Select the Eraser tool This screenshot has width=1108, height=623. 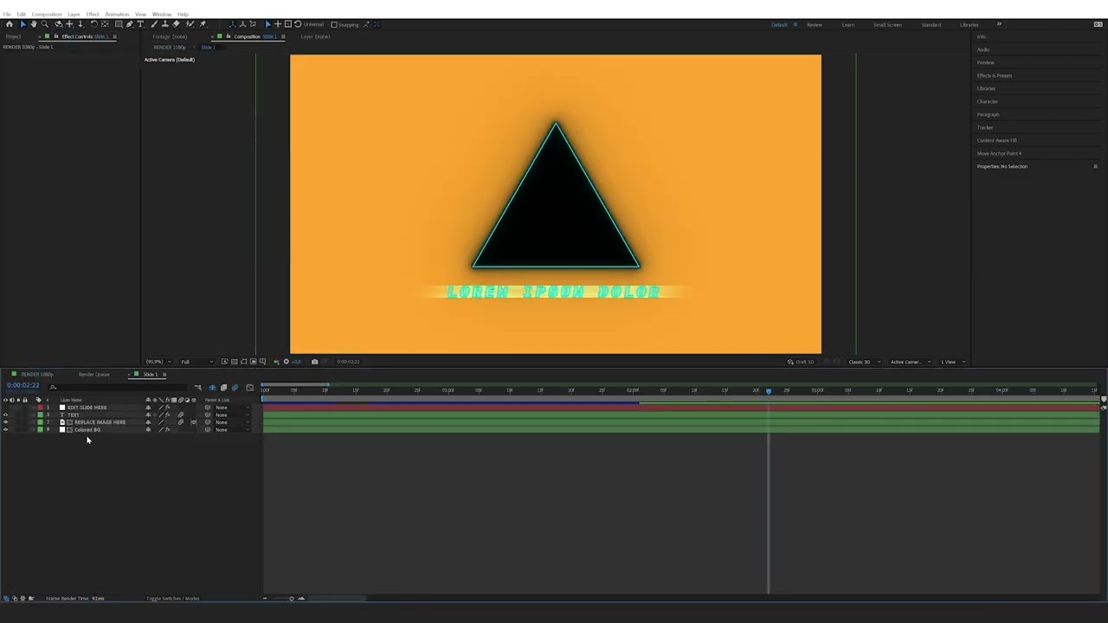click(x=177, y=24)
